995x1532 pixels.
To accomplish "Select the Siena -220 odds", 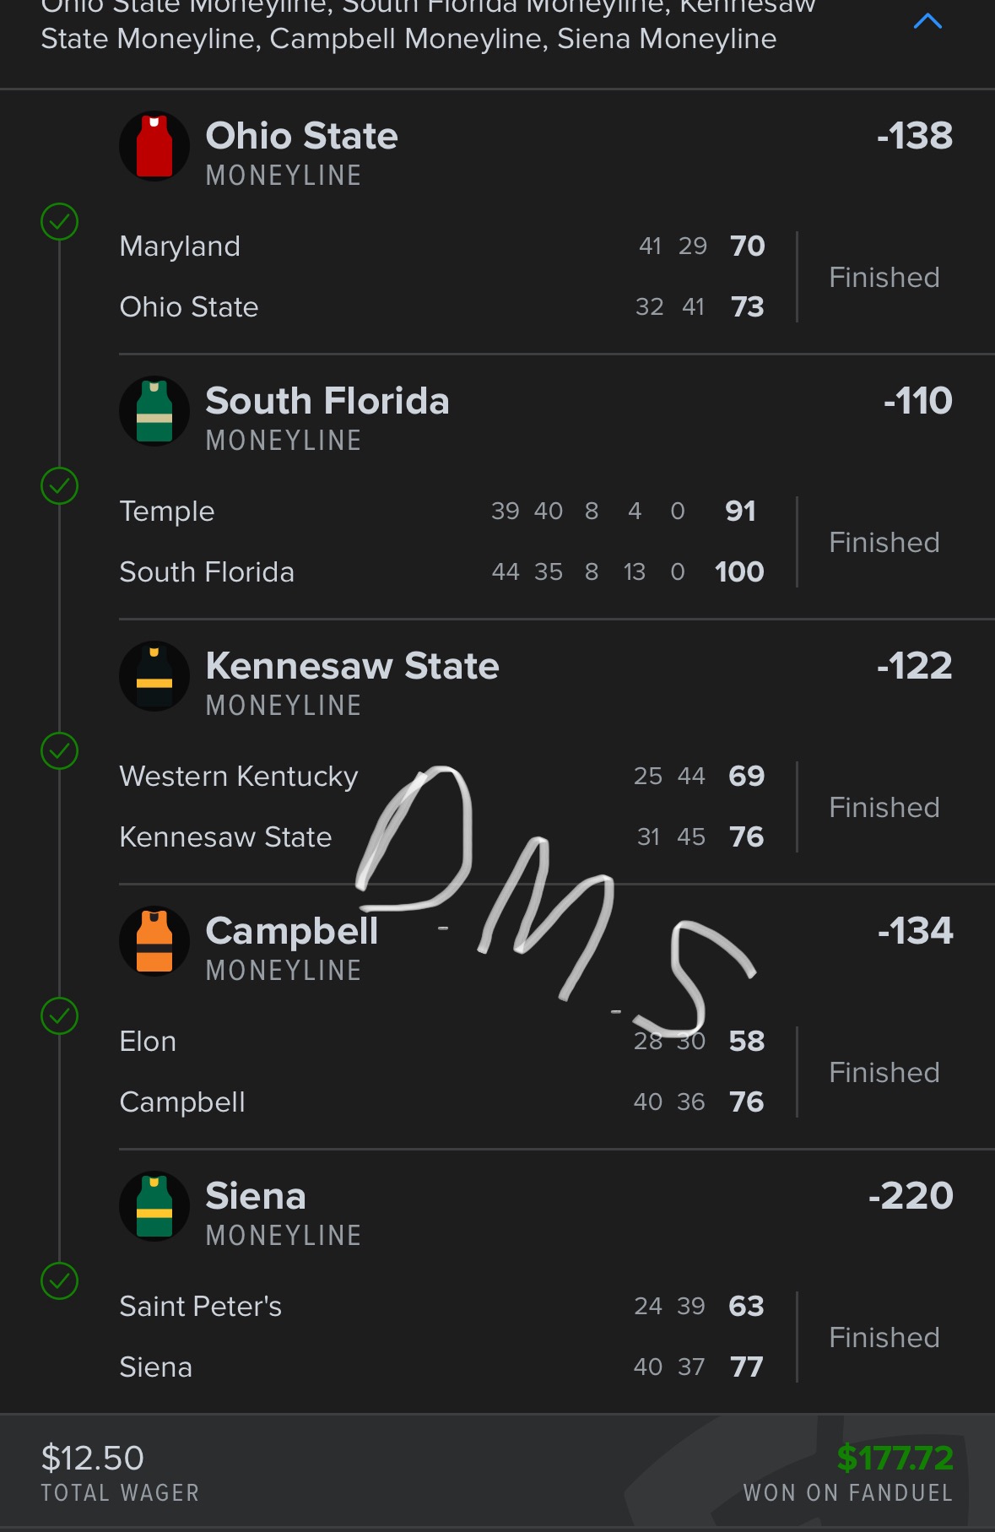I will (911, 1196).
